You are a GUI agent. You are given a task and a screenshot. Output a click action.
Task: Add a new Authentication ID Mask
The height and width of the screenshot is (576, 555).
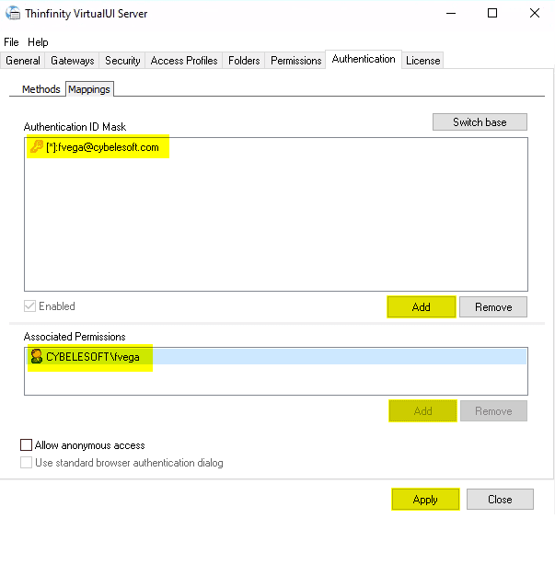[422, 306]
